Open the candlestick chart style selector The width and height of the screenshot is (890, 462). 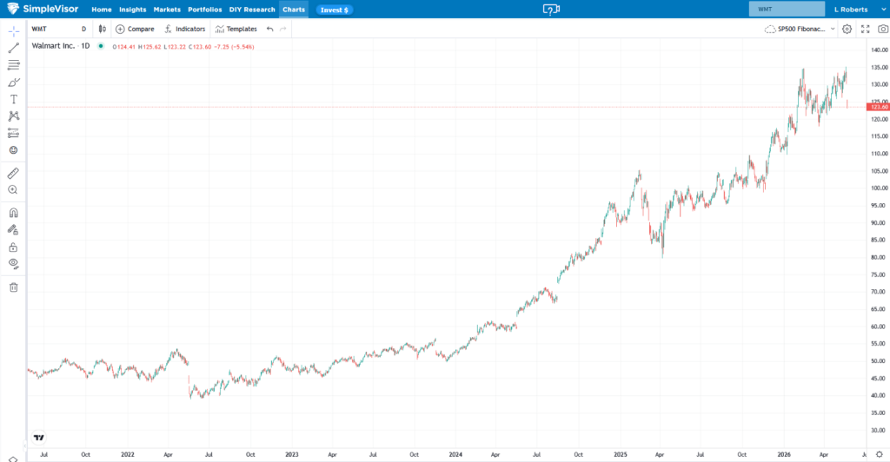[103, 29]
